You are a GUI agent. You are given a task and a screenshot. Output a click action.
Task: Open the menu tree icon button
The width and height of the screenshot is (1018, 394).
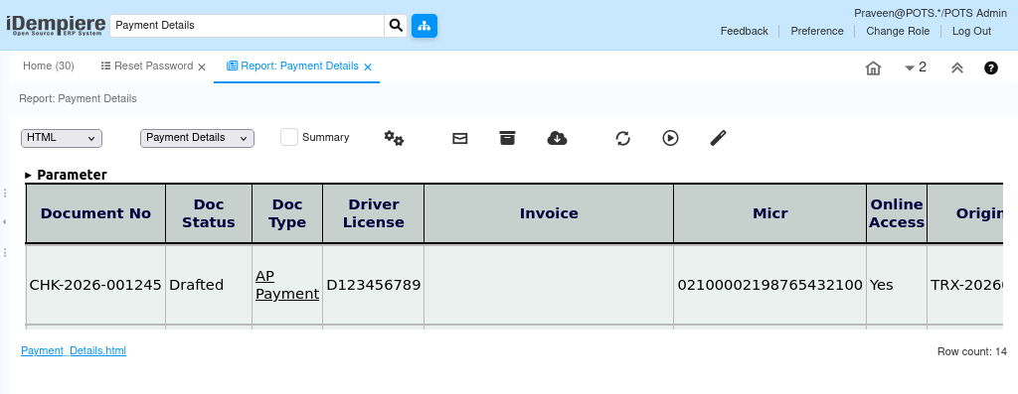pyautogui.click(x=424, y=26)
